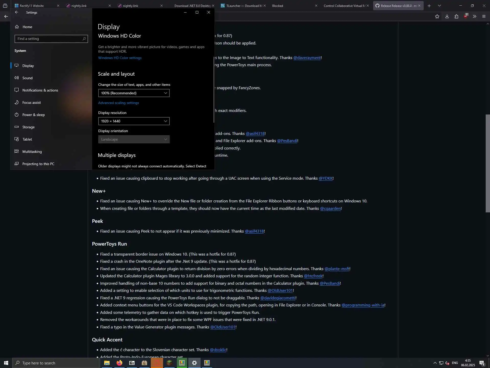Open Advanced scaling settings link
Viewport: 490px width, 368px height.
point(118,103)
